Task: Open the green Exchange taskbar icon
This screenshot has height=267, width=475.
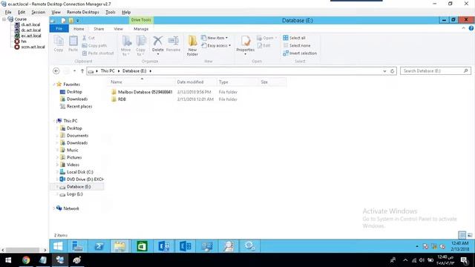Action: [142, 246]
